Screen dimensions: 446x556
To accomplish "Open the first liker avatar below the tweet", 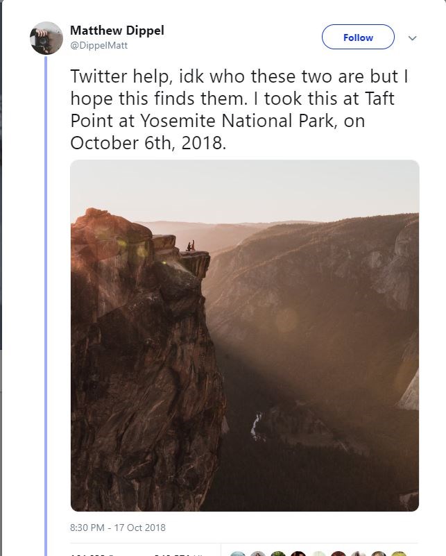I will [238, 554].
